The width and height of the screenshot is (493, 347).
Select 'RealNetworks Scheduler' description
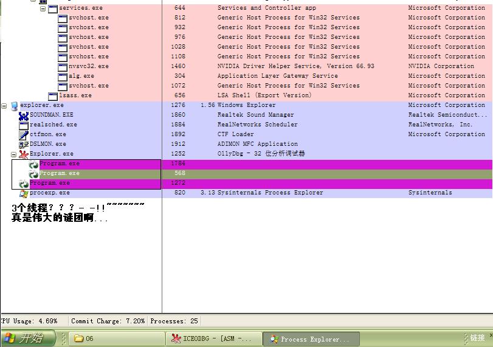(257, 125)
